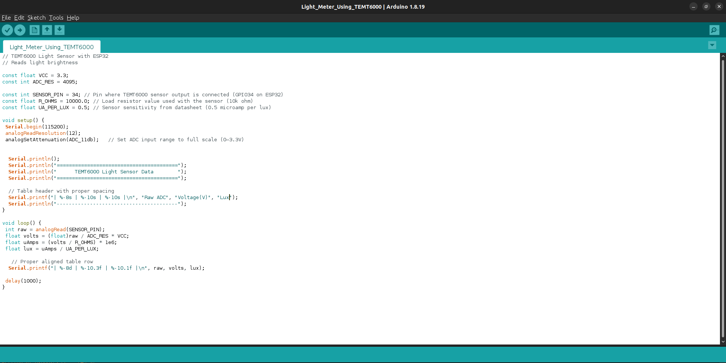
Task: Maximize or restore the Arduino window
Action: click(x=706, y=7)
